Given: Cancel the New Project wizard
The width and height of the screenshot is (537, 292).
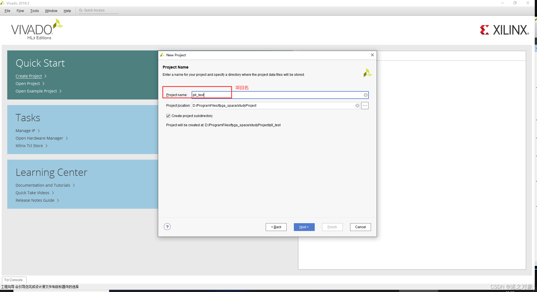Looking at the screenshot, I should [360, 227].
